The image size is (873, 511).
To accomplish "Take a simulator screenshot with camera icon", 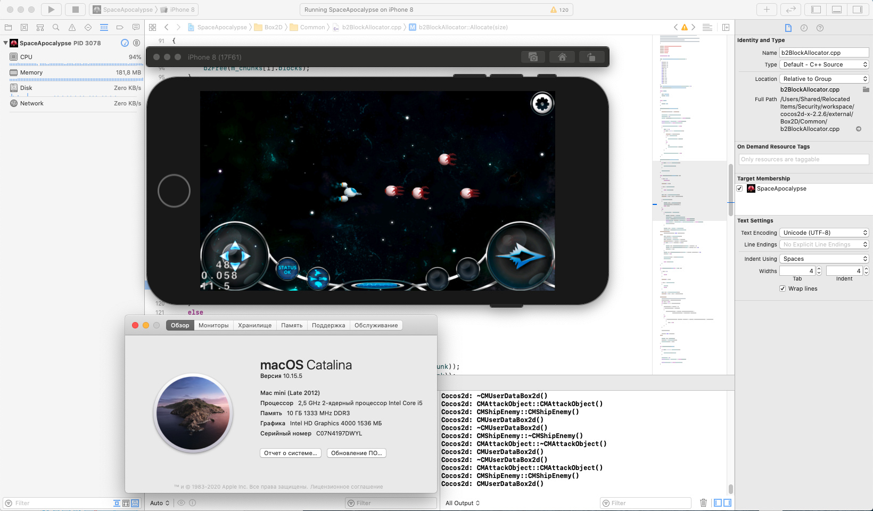I will (x=533, y=57).
